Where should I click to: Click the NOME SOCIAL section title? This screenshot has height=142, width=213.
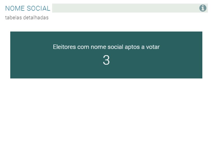pos(28,8)
